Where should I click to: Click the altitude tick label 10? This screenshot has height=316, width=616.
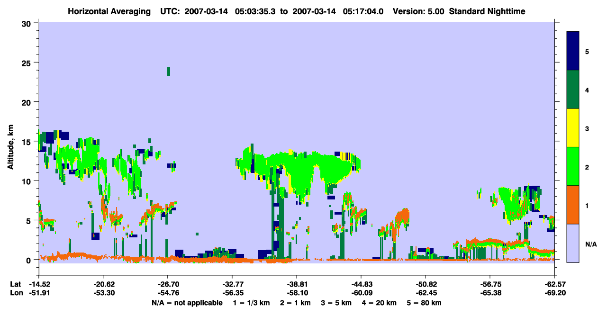[x=27, y=181]
